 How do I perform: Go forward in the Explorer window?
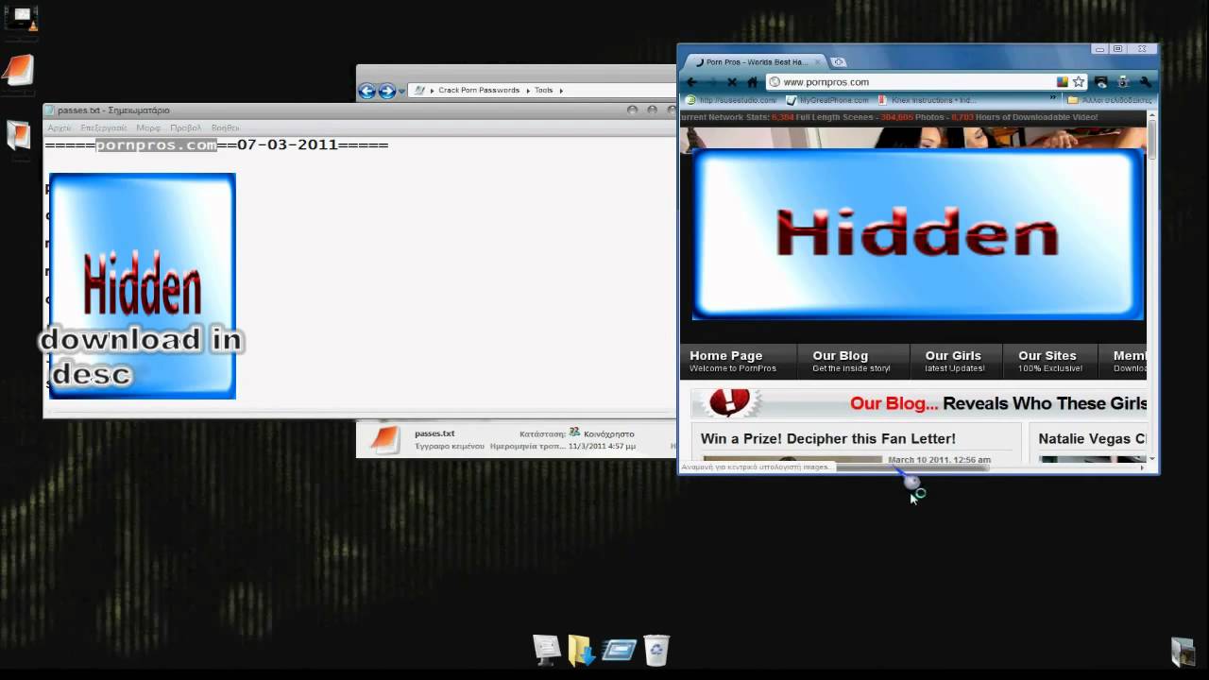386,91
